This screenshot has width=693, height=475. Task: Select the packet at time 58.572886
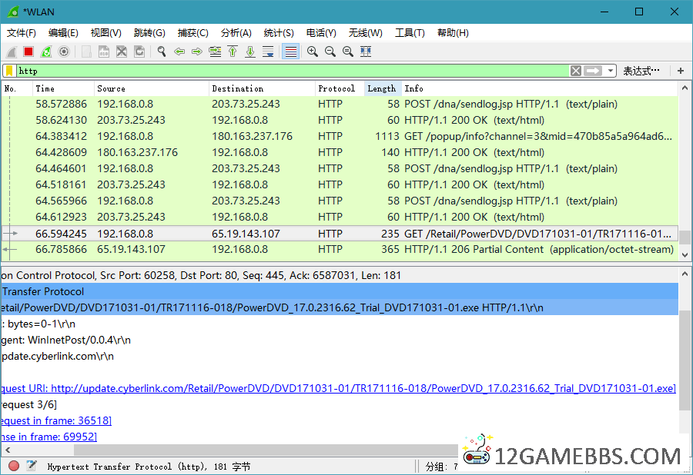(340, 104)
